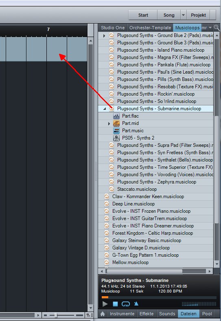This screenshot has width=221, height=321.
Task: Click zoom-out icon left of zoom slider
Action: point(45,315)
